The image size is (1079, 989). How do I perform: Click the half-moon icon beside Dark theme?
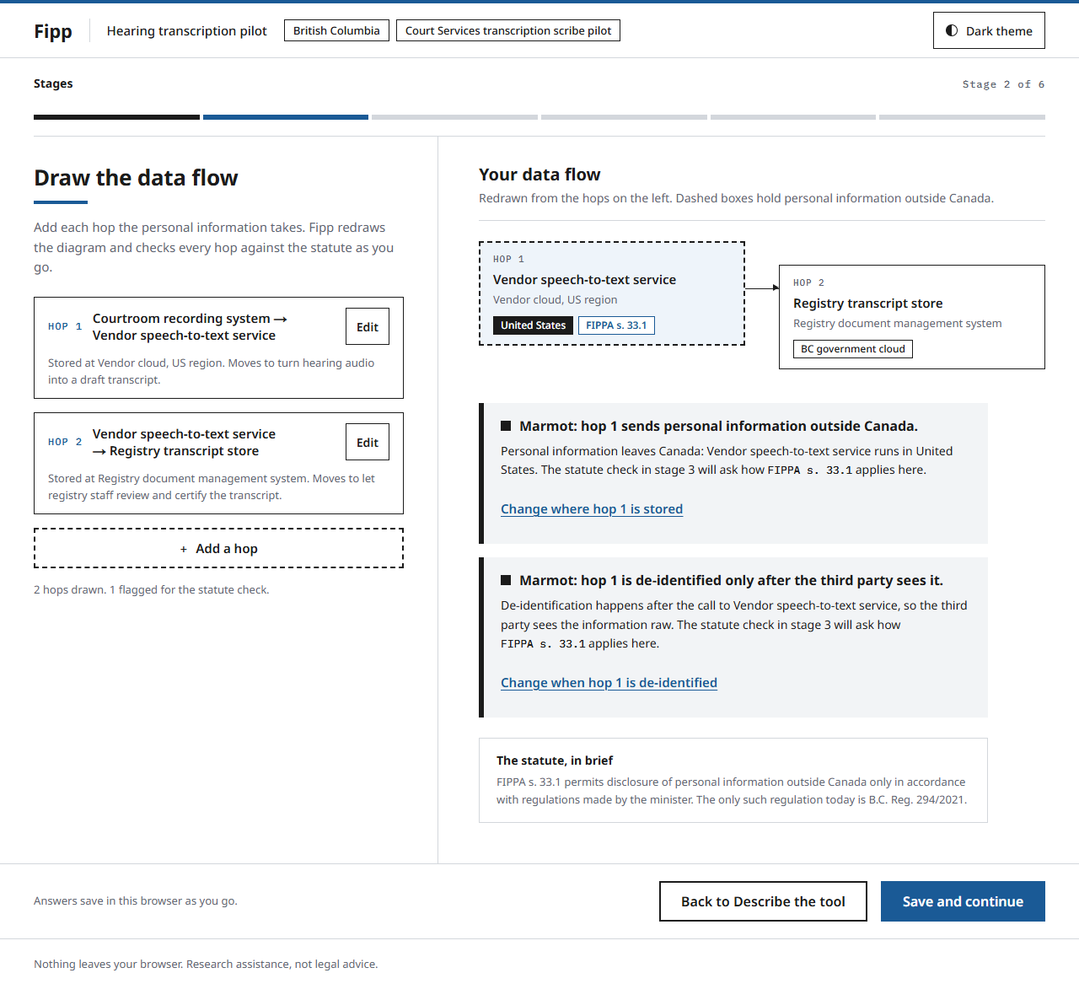pos(952,30)
